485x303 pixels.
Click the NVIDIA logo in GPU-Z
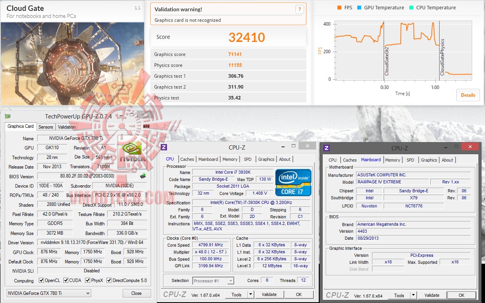click(133, 152)
